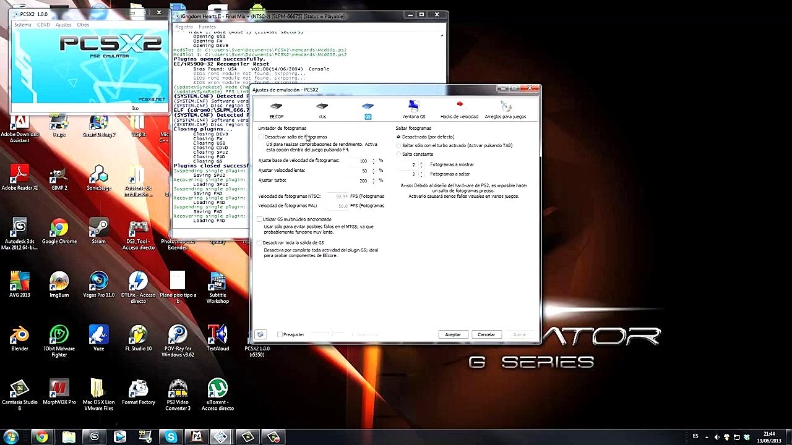Click the Subtitle Workshop desktop icon
The height and width of the screenshot is (445, 792).
coord(217,287)
